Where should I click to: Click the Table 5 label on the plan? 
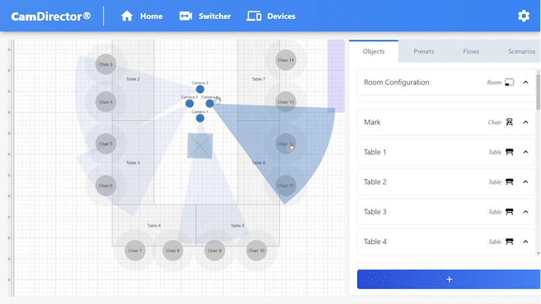[x=238, y=226]
